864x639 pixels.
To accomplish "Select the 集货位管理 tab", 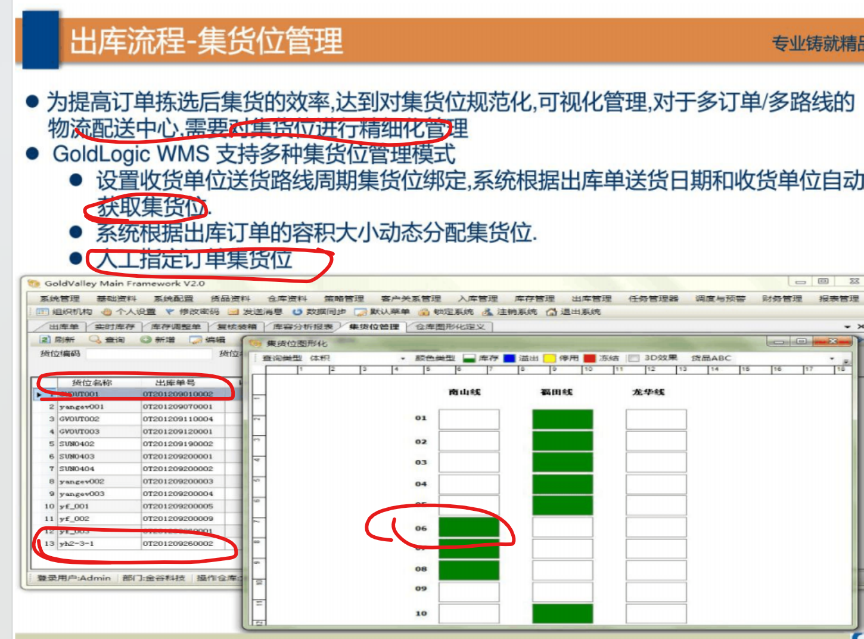I will 374,327.
